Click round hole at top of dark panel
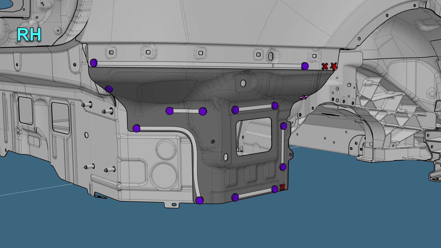 coord(243,83)
